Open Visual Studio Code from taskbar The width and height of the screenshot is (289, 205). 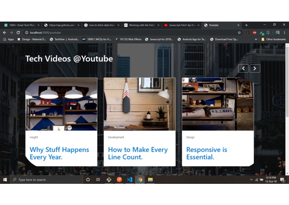130,180
